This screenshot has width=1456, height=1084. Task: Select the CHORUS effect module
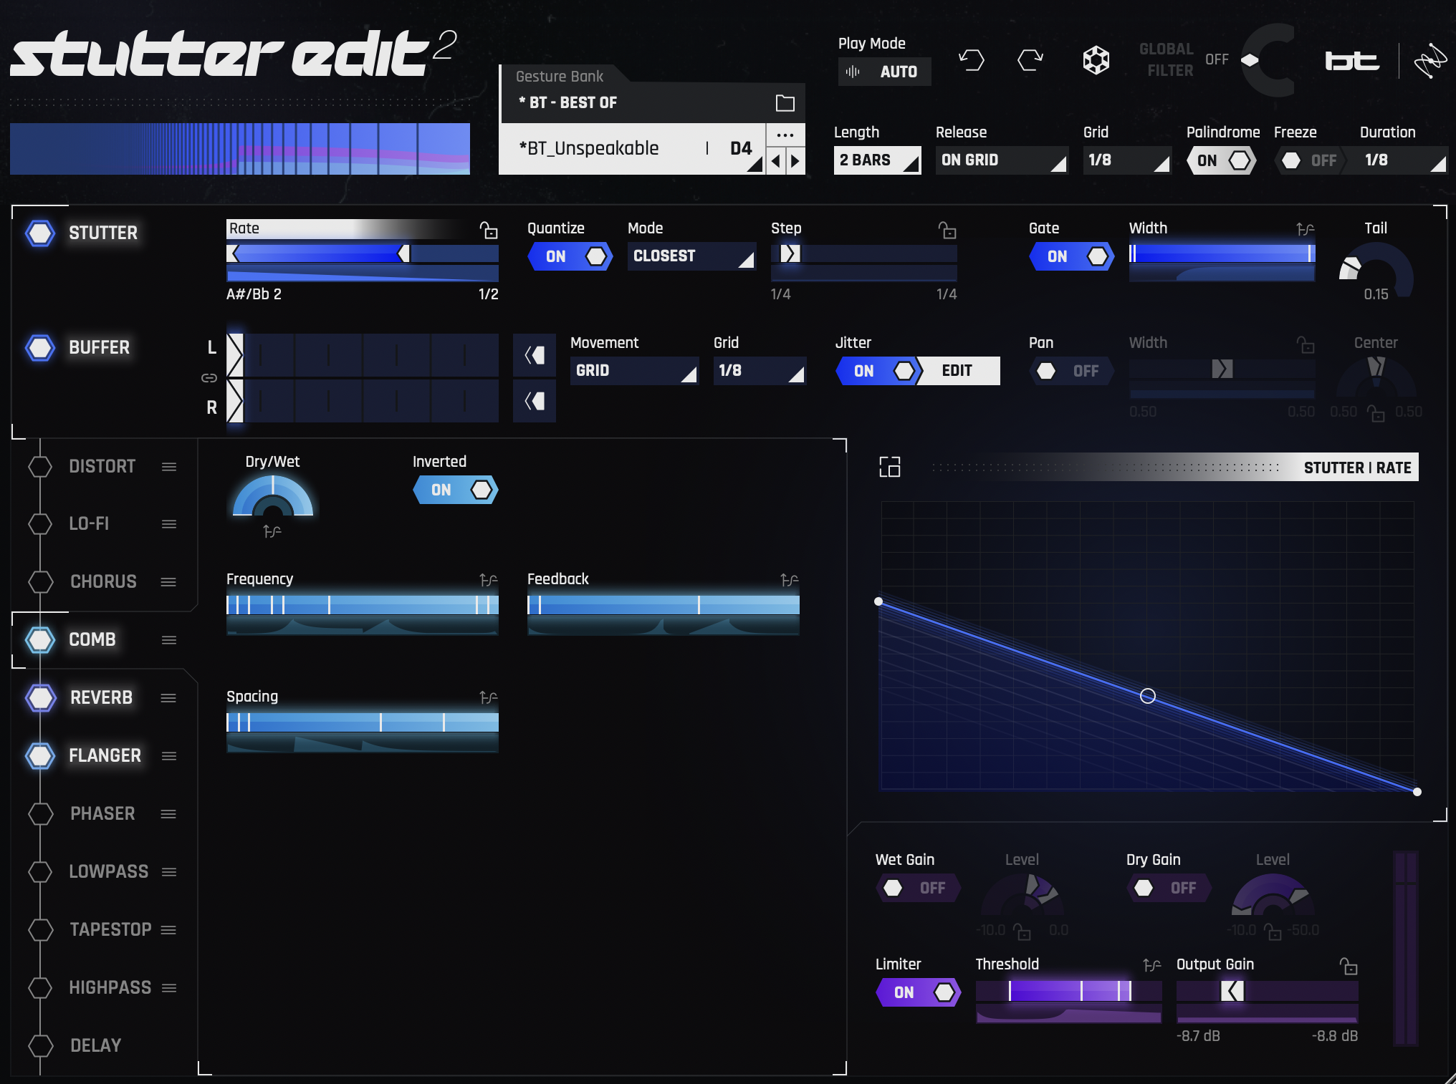[103, 582]
